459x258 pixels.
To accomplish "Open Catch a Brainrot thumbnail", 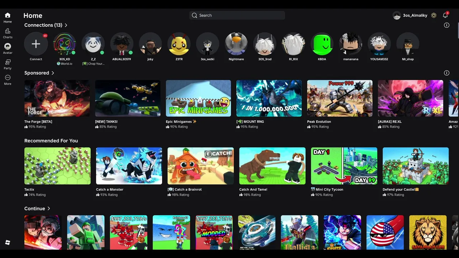I will click(x=200, y=166).
